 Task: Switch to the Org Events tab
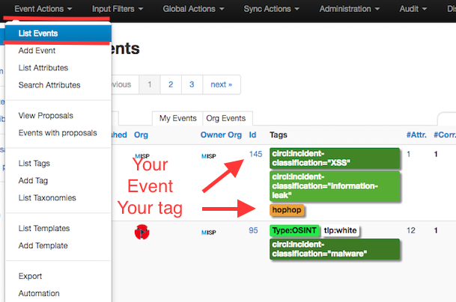[x=225, y=118]
